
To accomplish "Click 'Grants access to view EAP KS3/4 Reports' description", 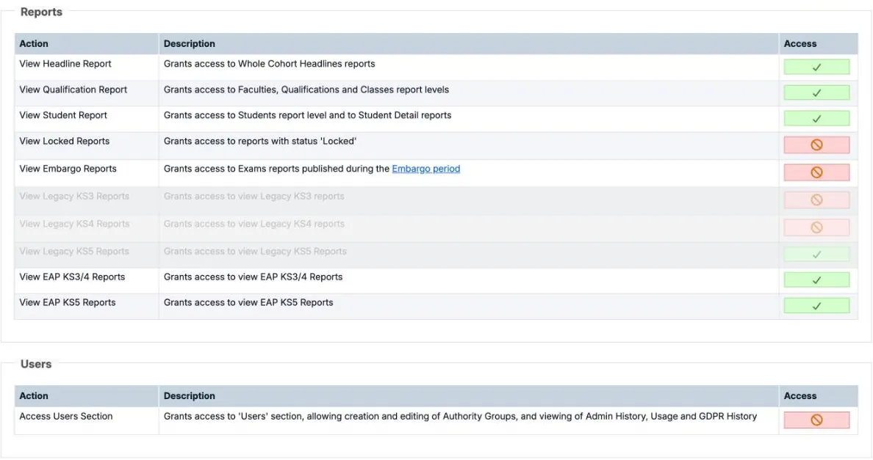I will tap(253, 277).
